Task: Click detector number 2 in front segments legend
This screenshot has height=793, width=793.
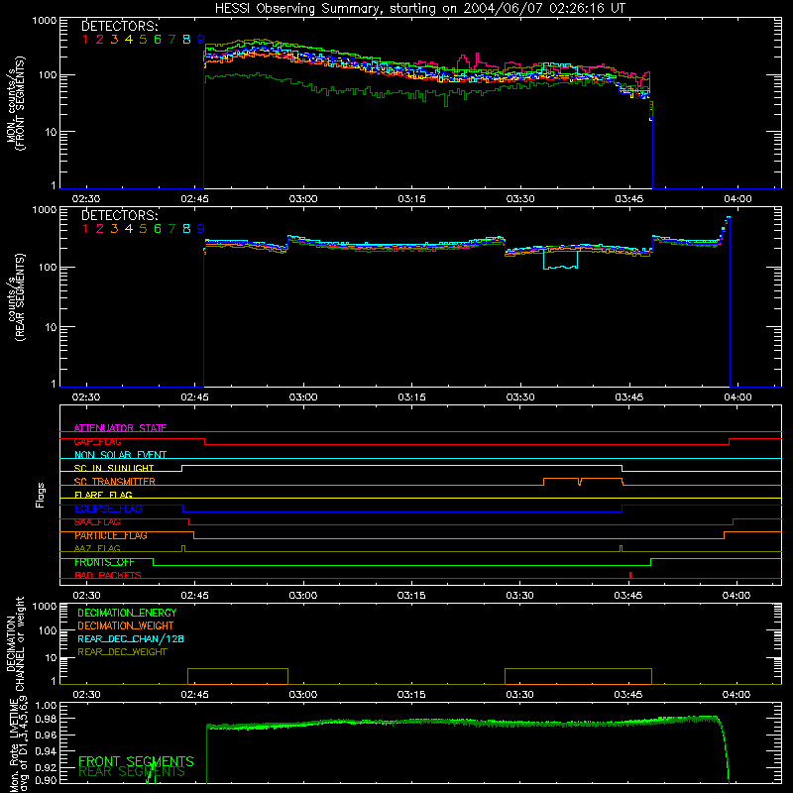Action: [x=100, y=40]
